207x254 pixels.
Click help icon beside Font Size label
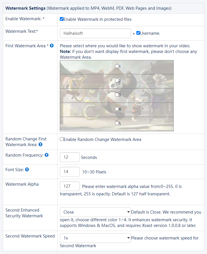[x=27, y=170]
